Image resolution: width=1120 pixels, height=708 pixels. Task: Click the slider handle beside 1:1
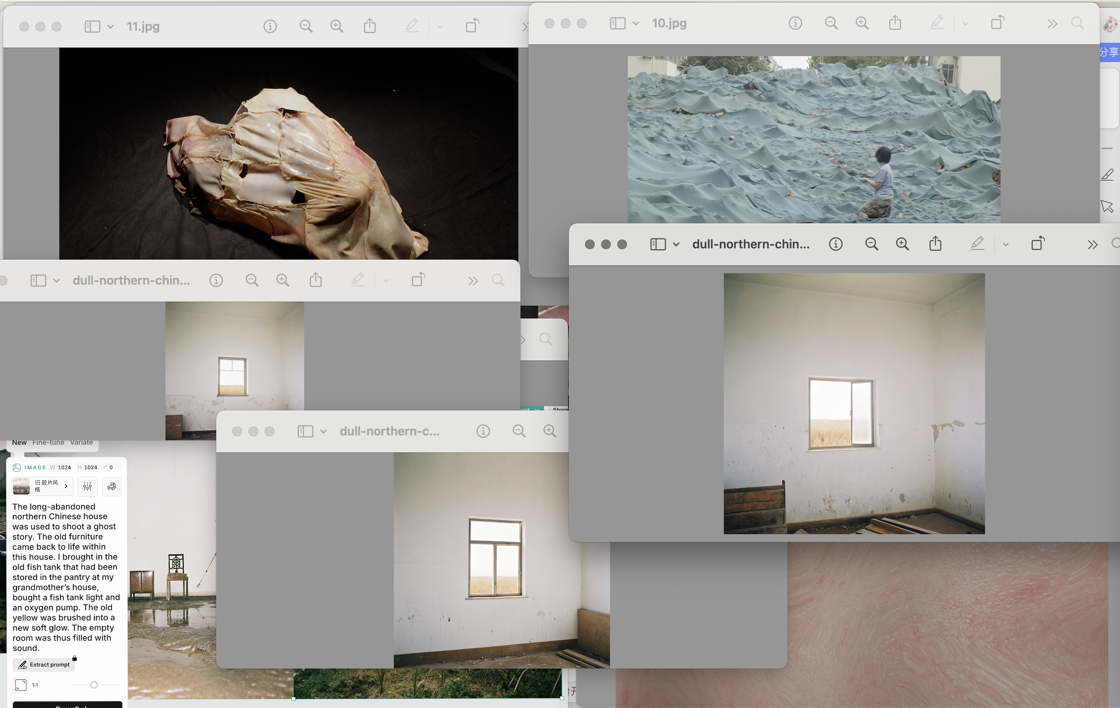(x=94, y=684)
